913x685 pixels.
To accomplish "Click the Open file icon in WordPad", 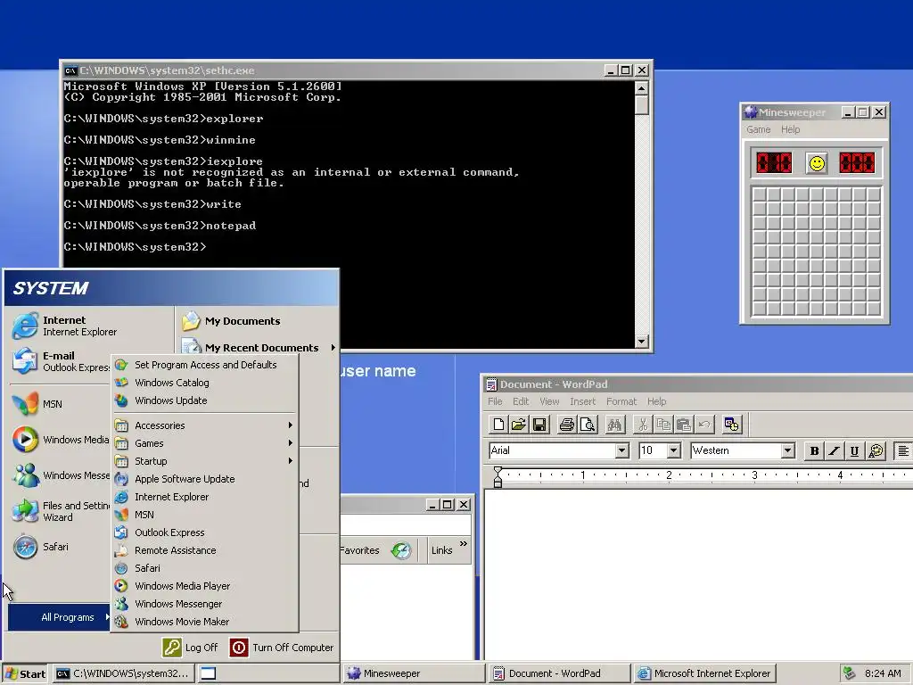I will point(519,425).
